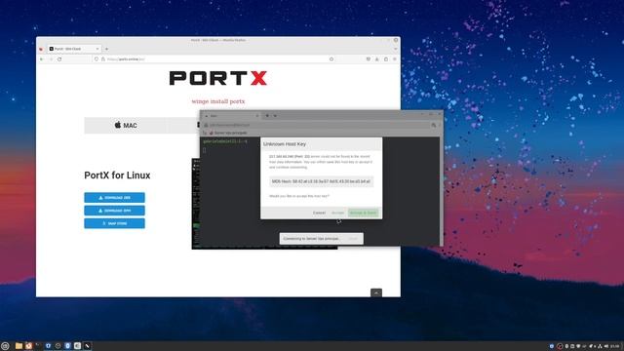Click 'winge install portx' text

[218, 101]
